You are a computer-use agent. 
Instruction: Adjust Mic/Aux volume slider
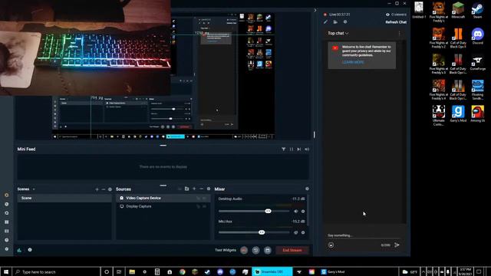tap(254, 232)
